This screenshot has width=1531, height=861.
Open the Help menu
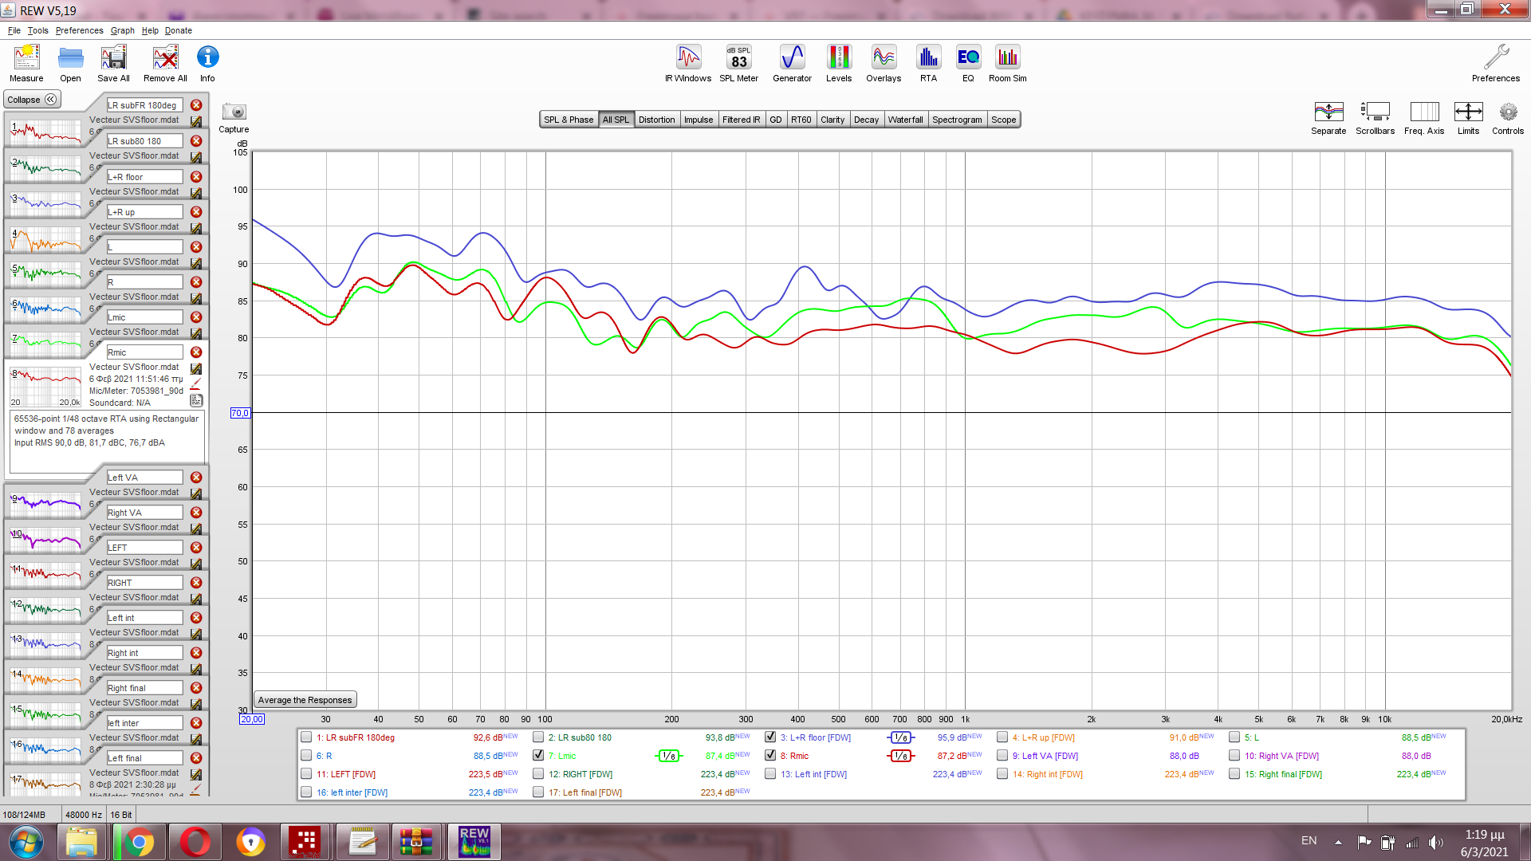pyautogui.click(x=150, y=30)
